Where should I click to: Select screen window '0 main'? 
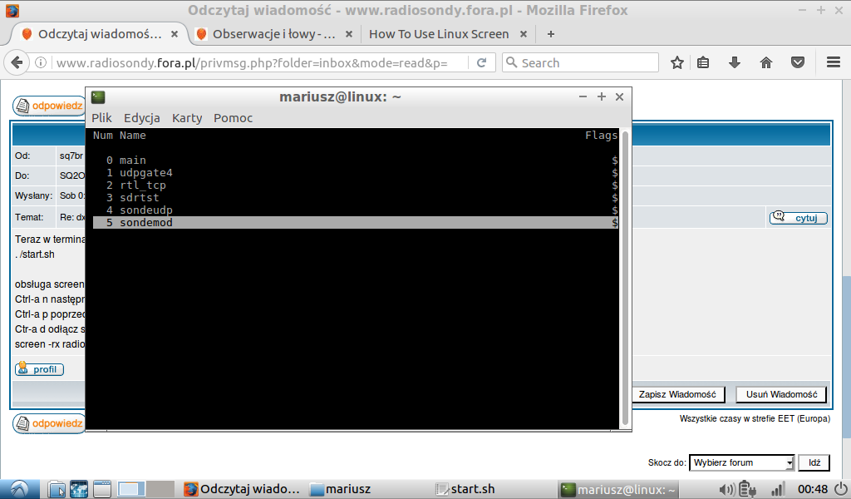(356, 161)
